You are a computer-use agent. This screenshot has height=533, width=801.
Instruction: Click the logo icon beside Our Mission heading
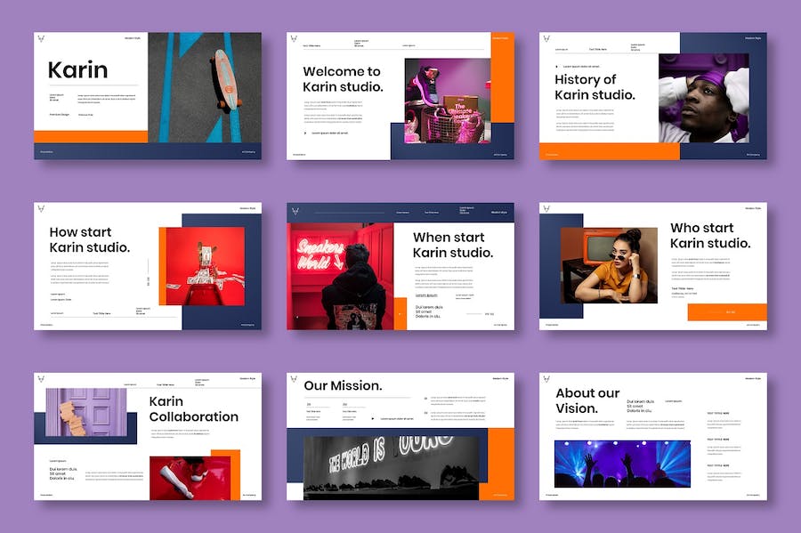(x=294, y=379)
